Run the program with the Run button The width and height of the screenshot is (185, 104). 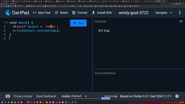pos(78,23)
